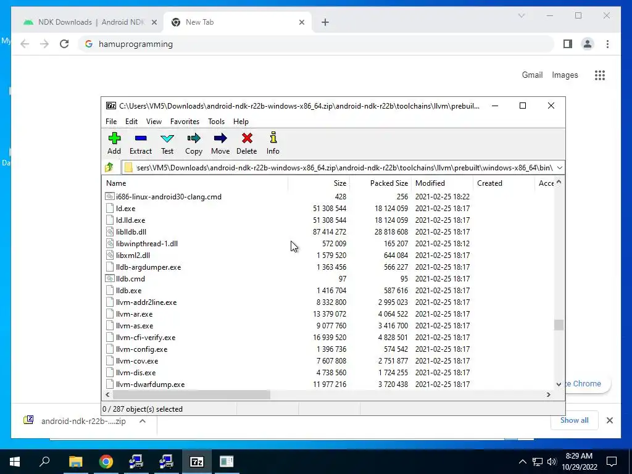Viewport: 632px width, 474px height.
Task: Open 7-Zip from the taskbar
Action: [x=196, y=462]
